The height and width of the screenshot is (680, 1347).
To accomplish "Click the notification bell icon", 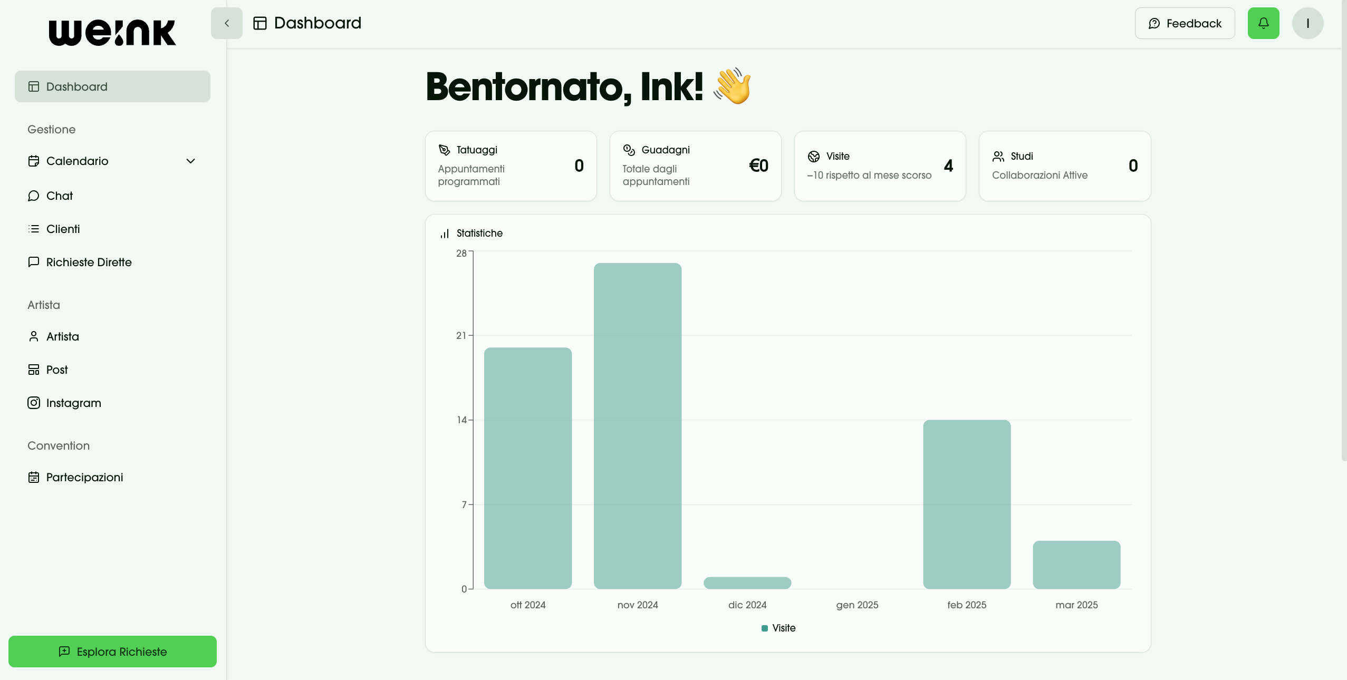I will (x=1263, y=23).
